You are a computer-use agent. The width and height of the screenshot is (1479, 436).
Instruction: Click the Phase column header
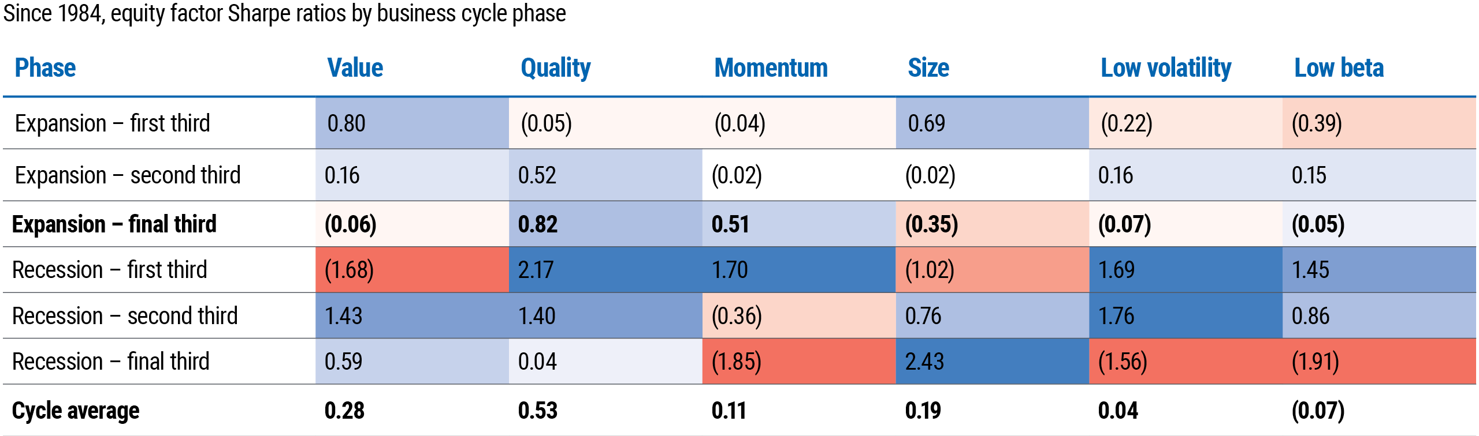click(45, 68)
